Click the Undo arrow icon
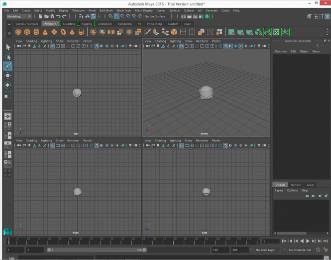 click(58, 16)
